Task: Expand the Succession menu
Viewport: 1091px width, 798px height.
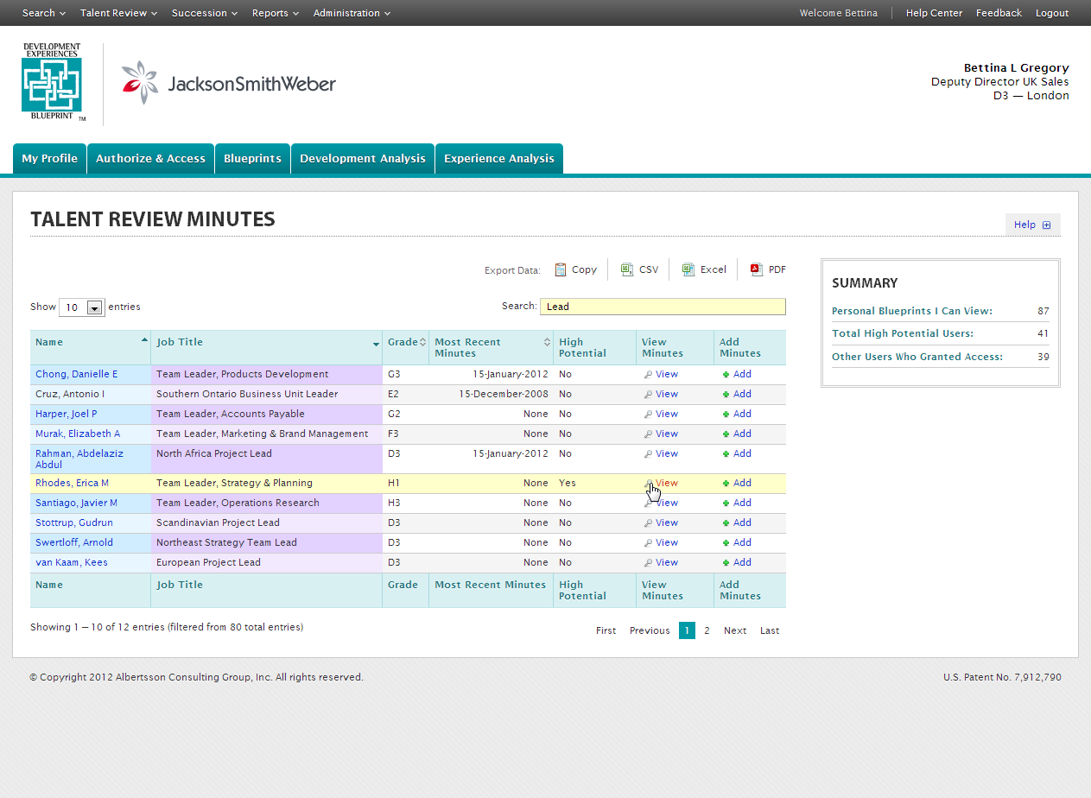Action: pyautogui.click(x=205, y=13)
